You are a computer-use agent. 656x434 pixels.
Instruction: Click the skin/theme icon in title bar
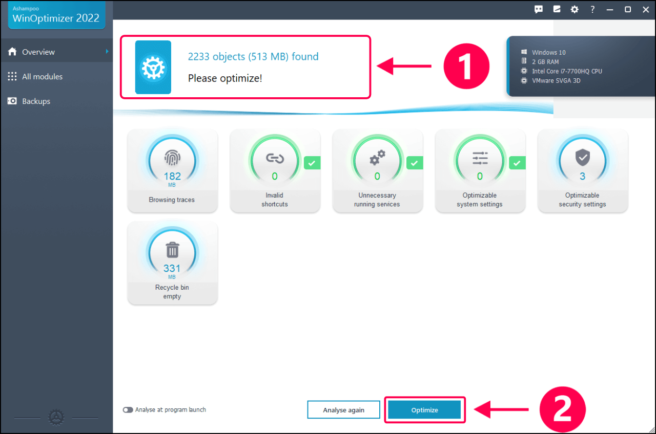click(557, 9)
